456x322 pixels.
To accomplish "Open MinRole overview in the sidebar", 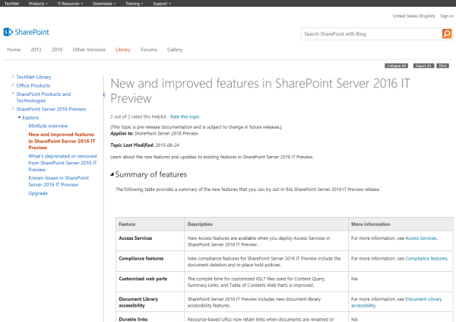I will (47, 126).
